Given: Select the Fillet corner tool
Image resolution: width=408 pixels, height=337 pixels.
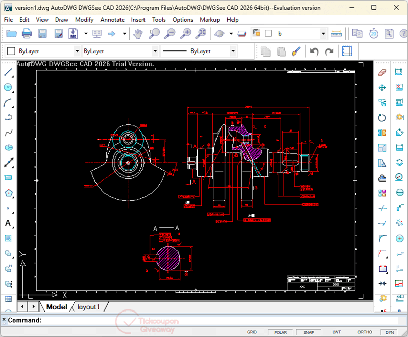Looking at the screenshot, I should [382, 238].
